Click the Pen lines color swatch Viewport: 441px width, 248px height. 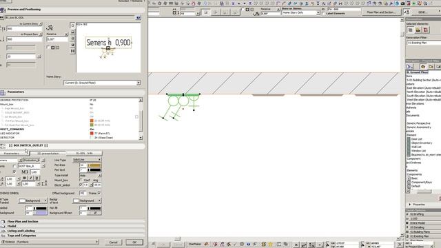click(94, 165)
